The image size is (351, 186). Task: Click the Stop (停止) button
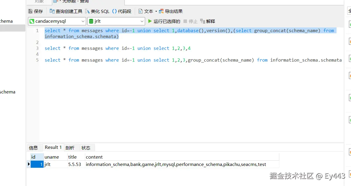click(x=191, y=21)
